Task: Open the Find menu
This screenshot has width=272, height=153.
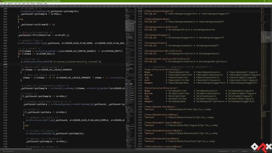Action: pyautogui.click(x=16, y=3)
